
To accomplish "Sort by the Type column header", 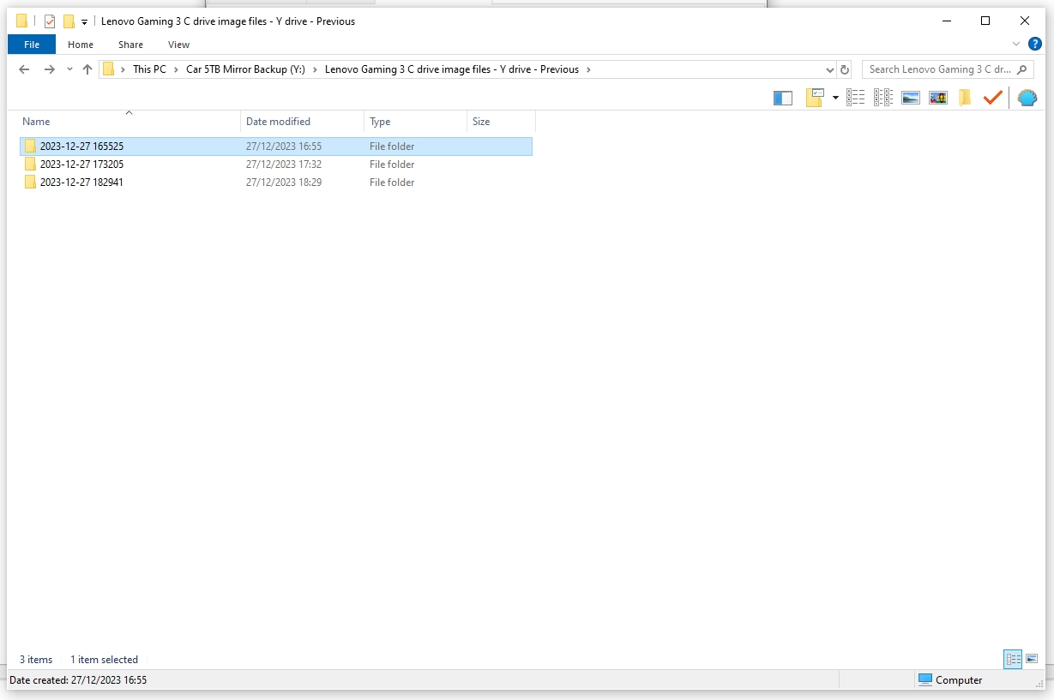I will (x=415, y=122).
